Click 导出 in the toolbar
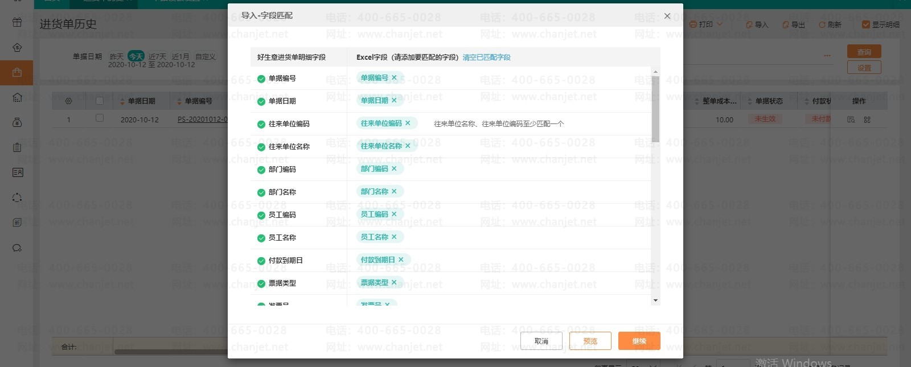The height and width of the screenshot is (367, 911). 794,24
